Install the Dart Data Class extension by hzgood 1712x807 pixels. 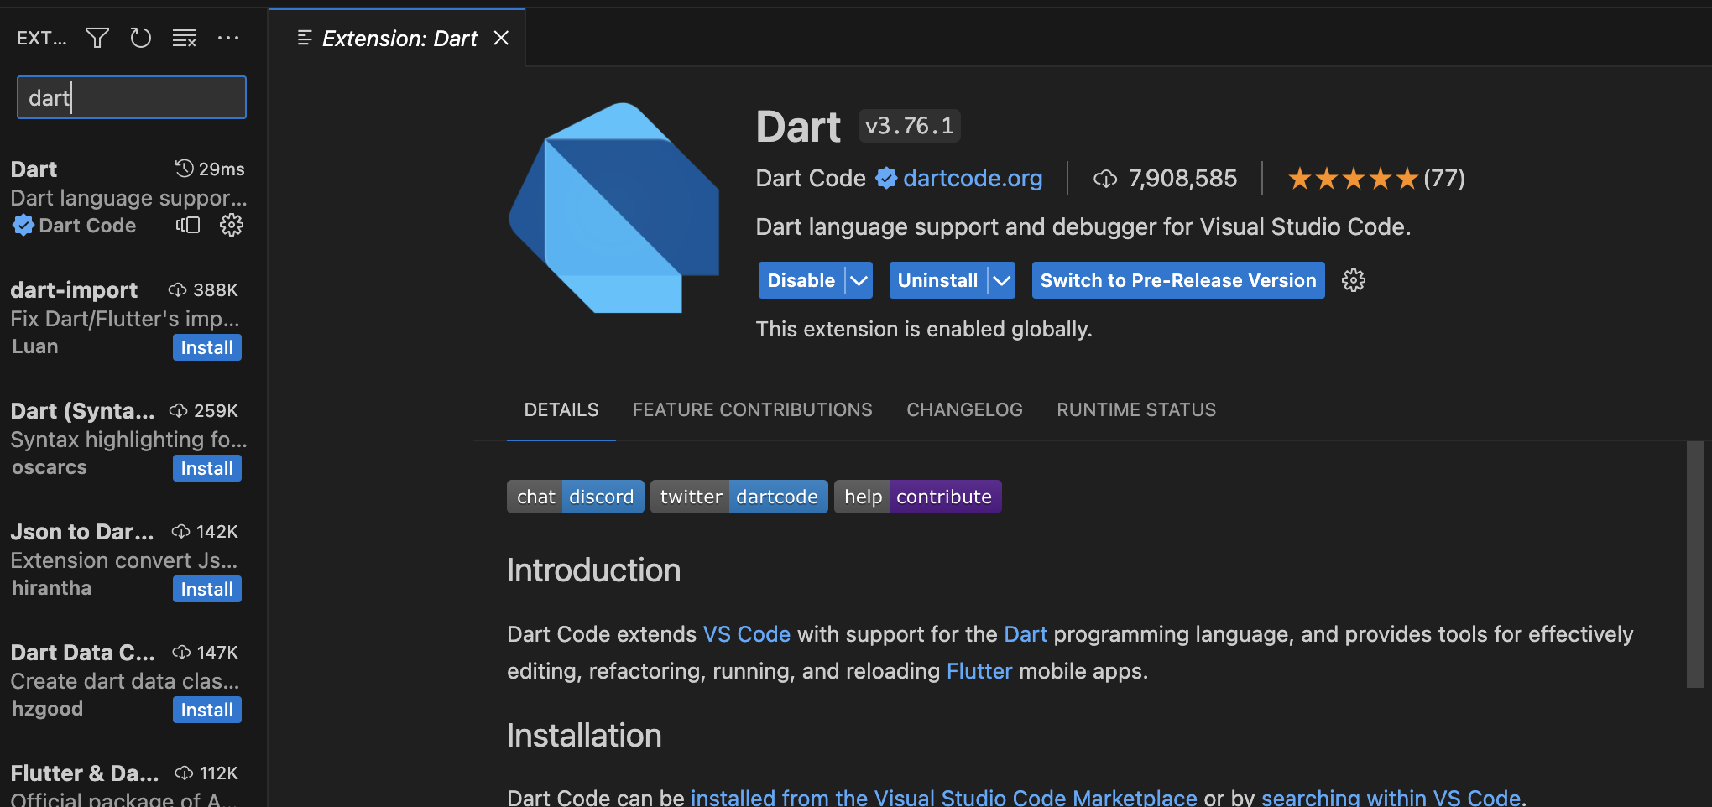tap(206, 710)
